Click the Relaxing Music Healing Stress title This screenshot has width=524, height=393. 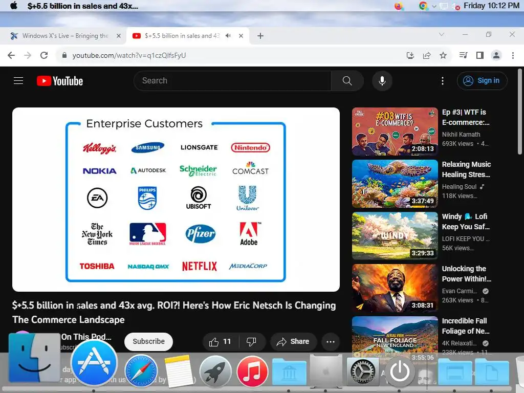click(466, 169)
